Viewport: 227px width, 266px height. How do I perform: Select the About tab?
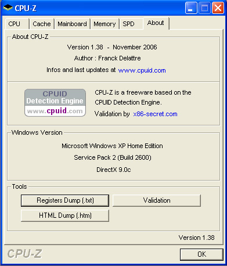click(156, 23)
